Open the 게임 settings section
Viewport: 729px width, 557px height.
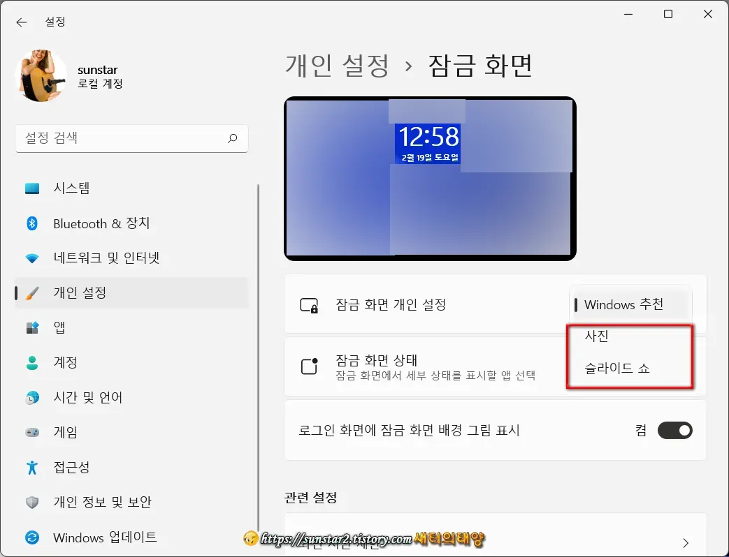coord(65,432)
